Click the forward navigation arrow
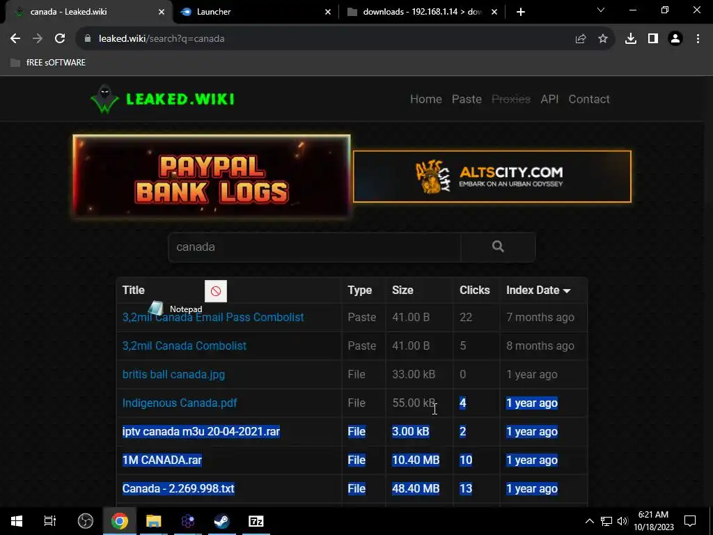The width and height of the screenshot is (713, 535). (x=38, y=39)
